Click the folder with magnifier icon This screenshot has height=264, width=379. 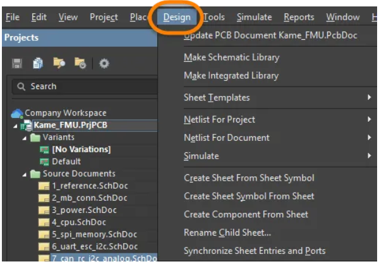click(59, 63)
